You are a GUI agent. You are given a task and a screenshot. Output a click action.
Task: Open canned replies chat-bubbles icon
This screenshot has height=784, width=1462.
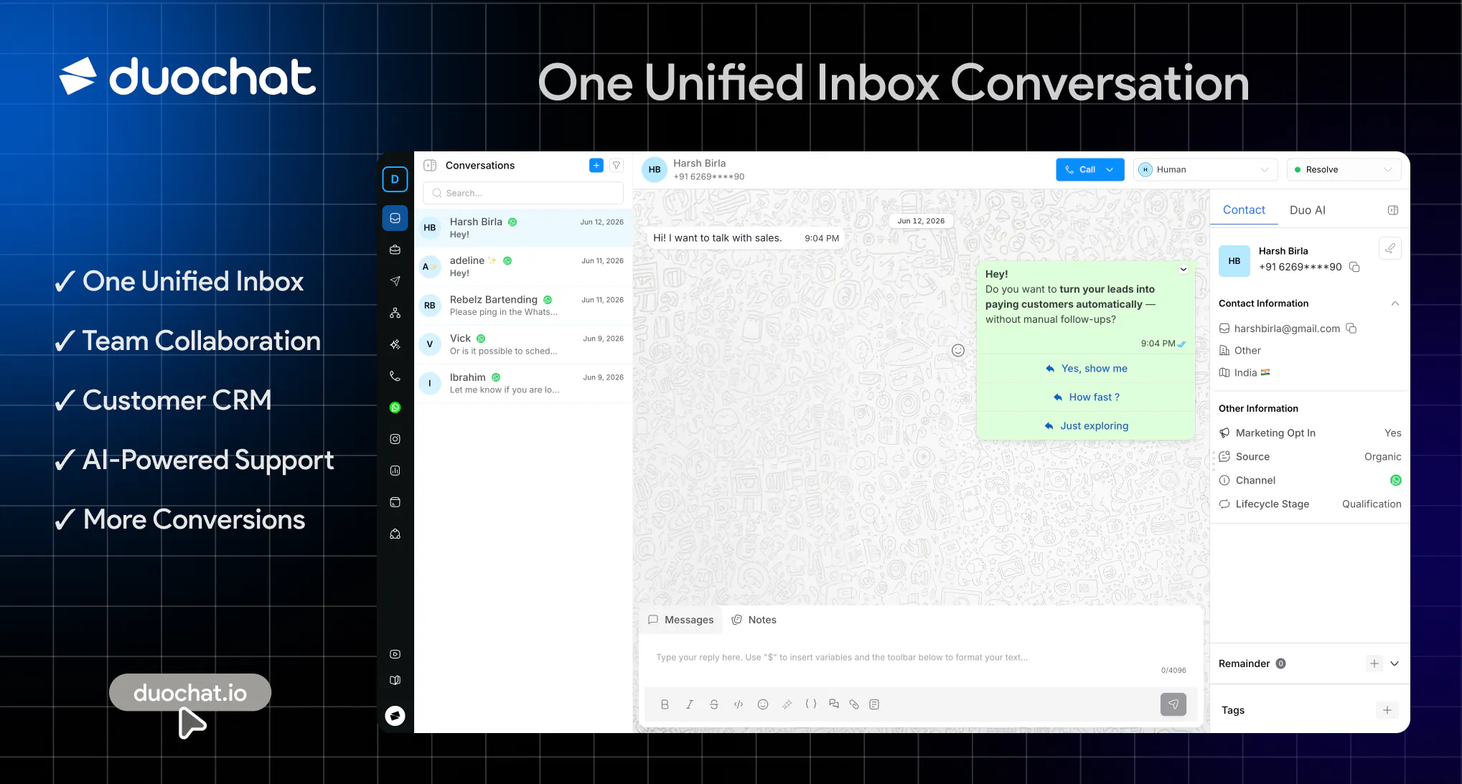[833, 704]
